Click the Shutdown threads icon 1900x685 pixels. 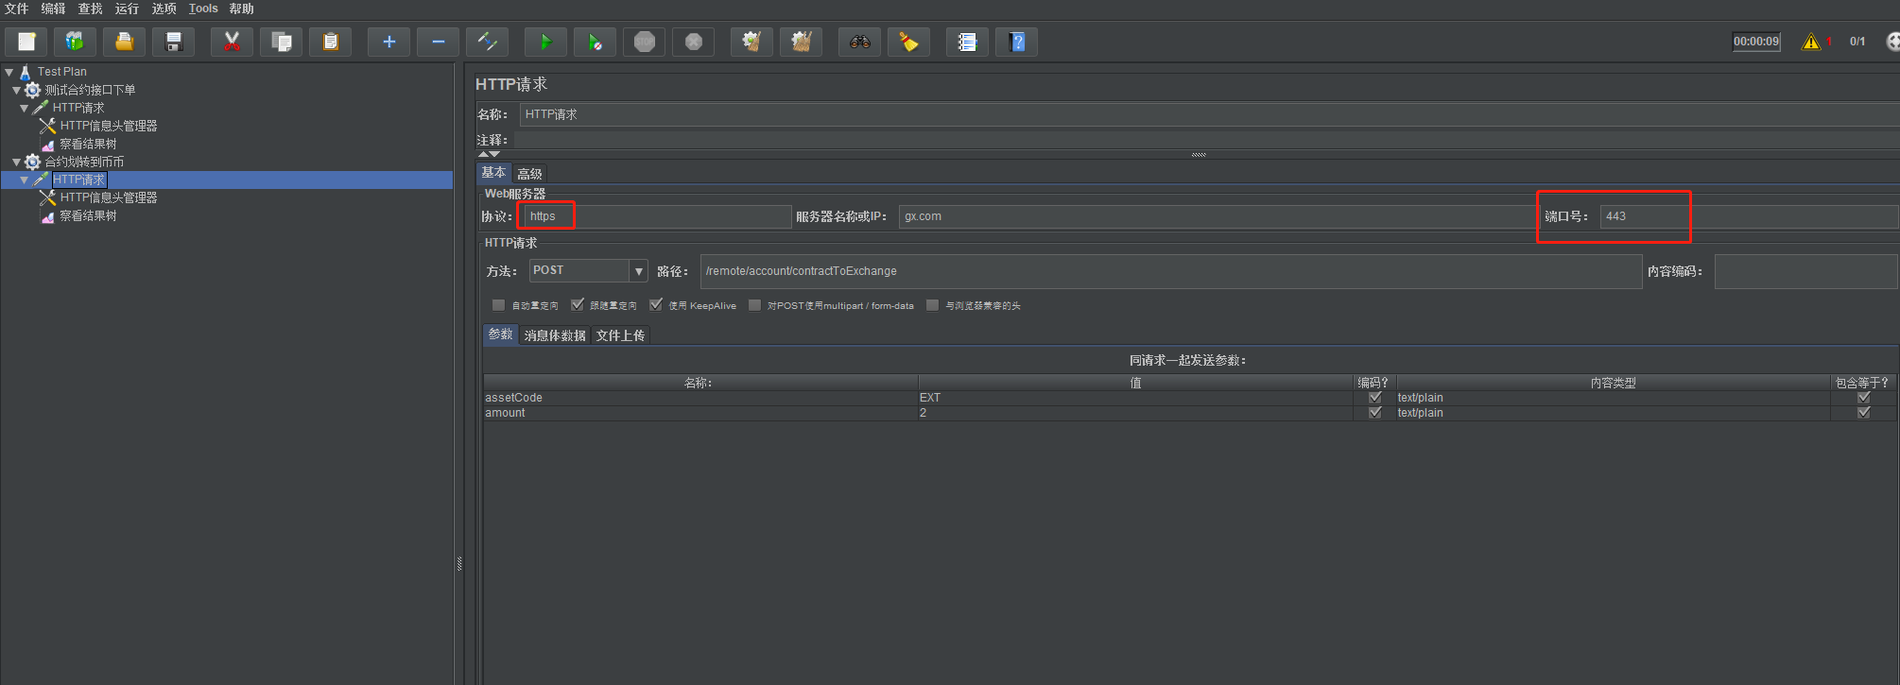(x=693, y=42)
